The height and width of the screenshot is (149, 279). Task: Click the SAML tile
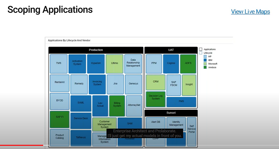tap(81, 104)
